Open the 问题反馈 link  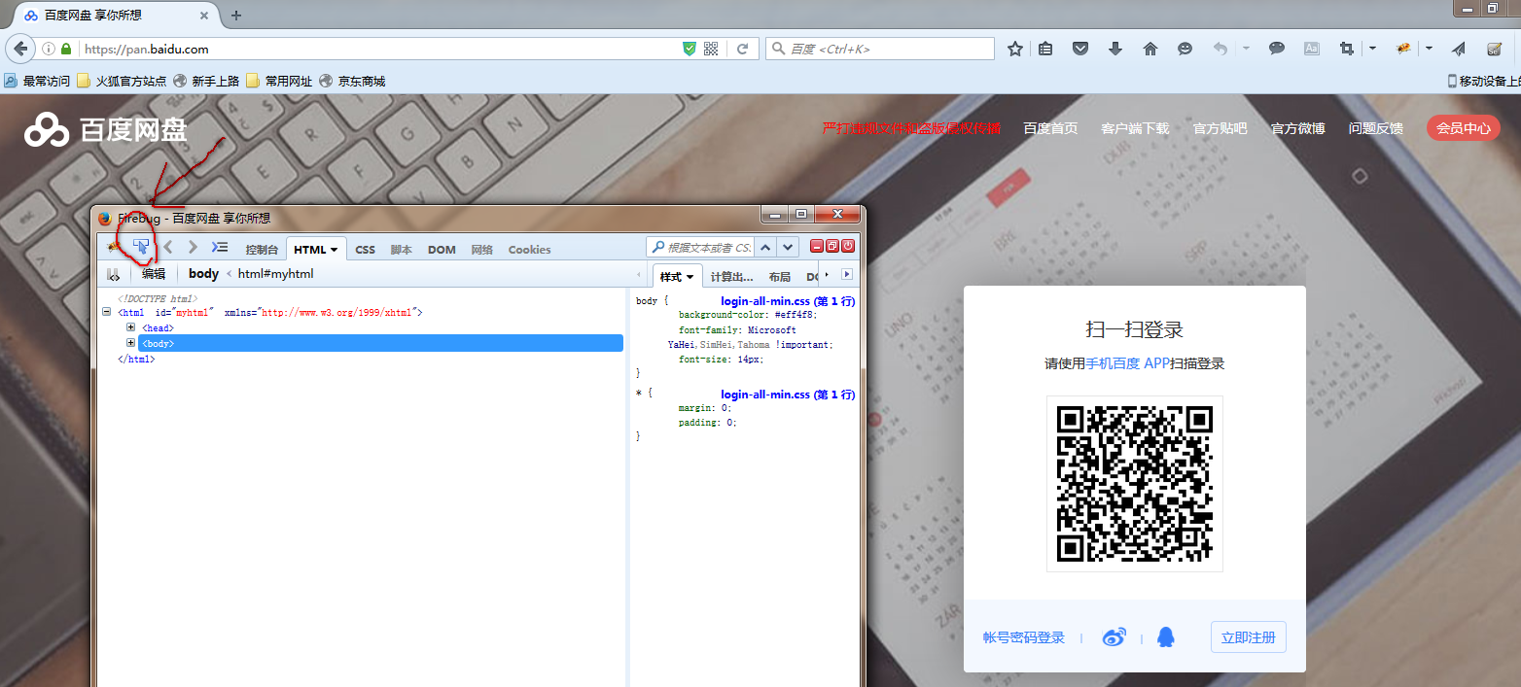point(1376,128)
